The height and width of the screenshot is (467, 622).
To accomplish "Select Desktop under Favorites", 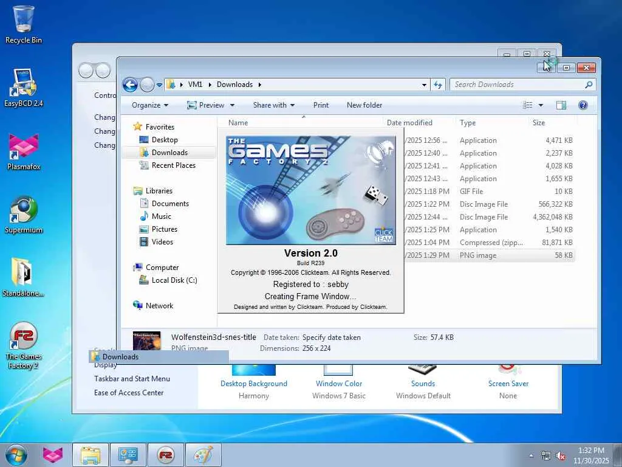I will 164,140.
